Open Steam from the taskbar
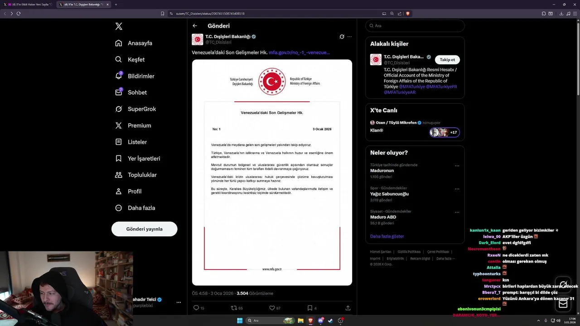 (x=330, y=321)
